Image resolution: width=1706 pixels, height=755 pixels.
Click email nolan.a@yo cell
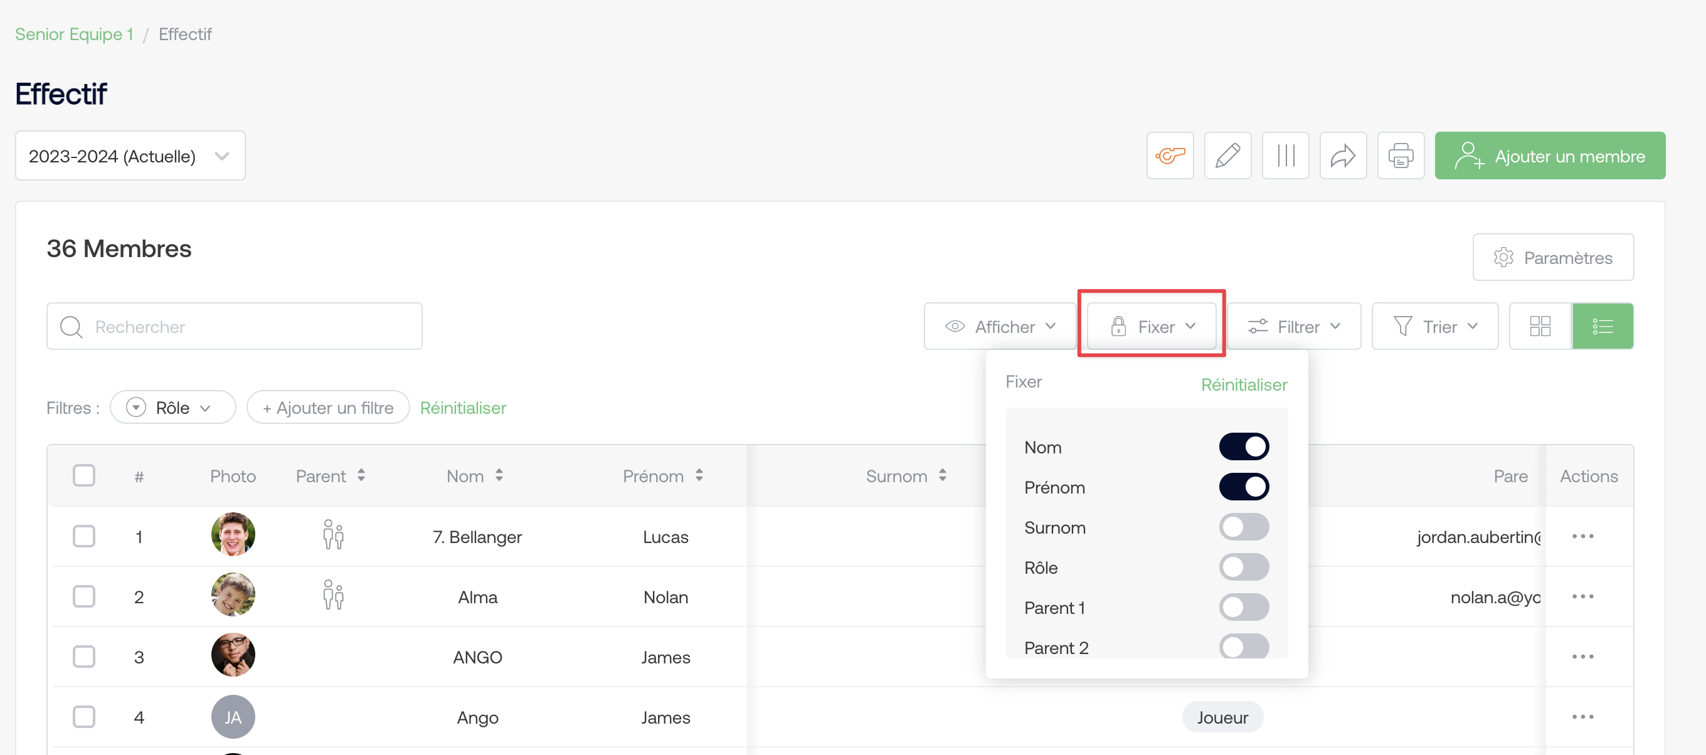[1495, 597]
